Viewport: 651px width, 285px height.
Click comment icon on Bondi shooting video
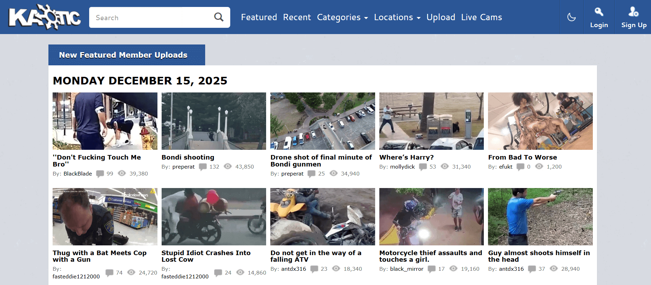[x=203, y=167]
